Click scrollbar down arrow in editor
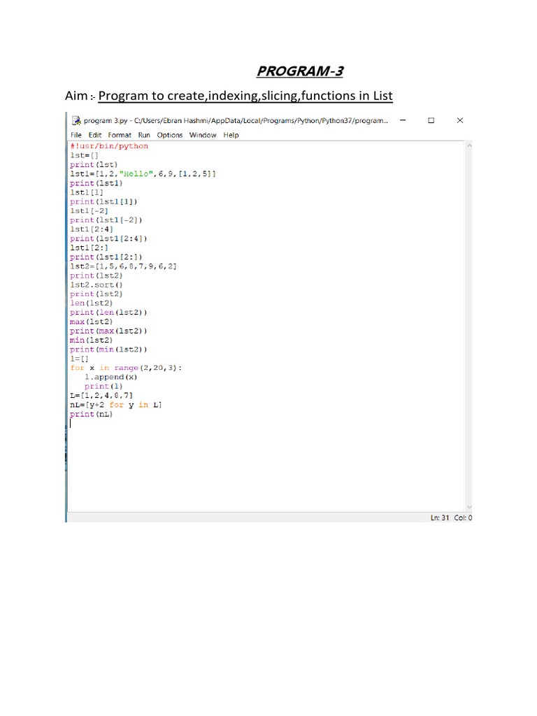 click(469, 508)
